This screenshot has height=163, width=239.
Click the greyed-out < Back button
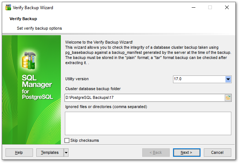156,152
